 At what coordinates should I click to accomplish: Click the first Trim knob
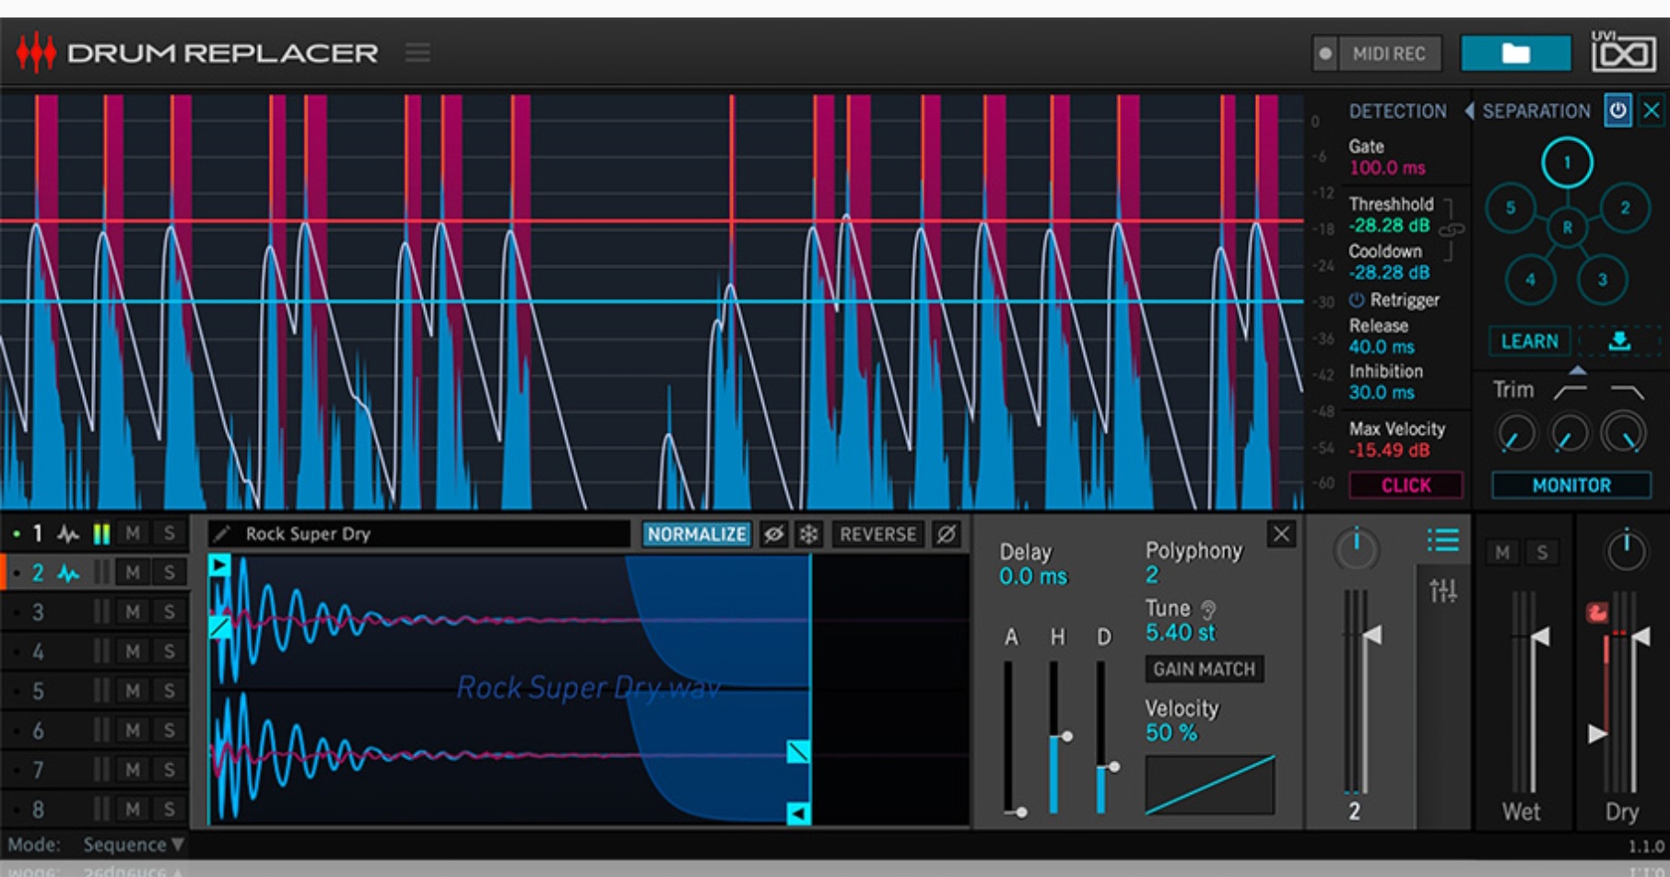(x=1515, y=432)
